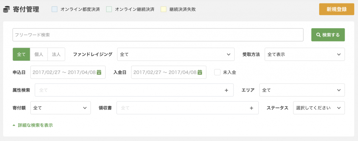Open the 受取方法 dropdown
This screenshot has width=358, height=141.
click(x=305, y=54)
